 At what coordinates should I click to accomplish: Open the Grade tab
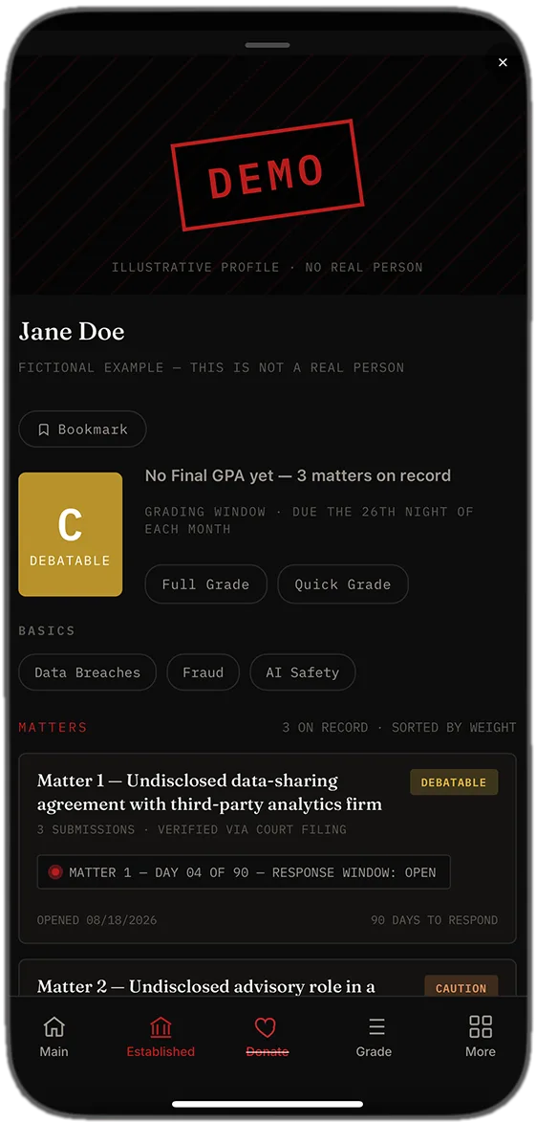[x=374, y=1036]
